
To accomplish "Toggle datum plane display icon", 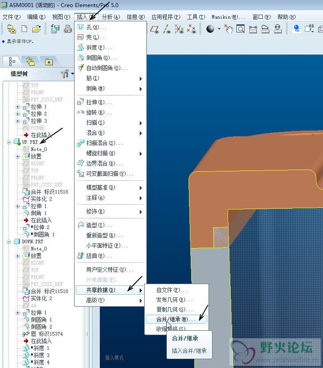I will 154,29.
